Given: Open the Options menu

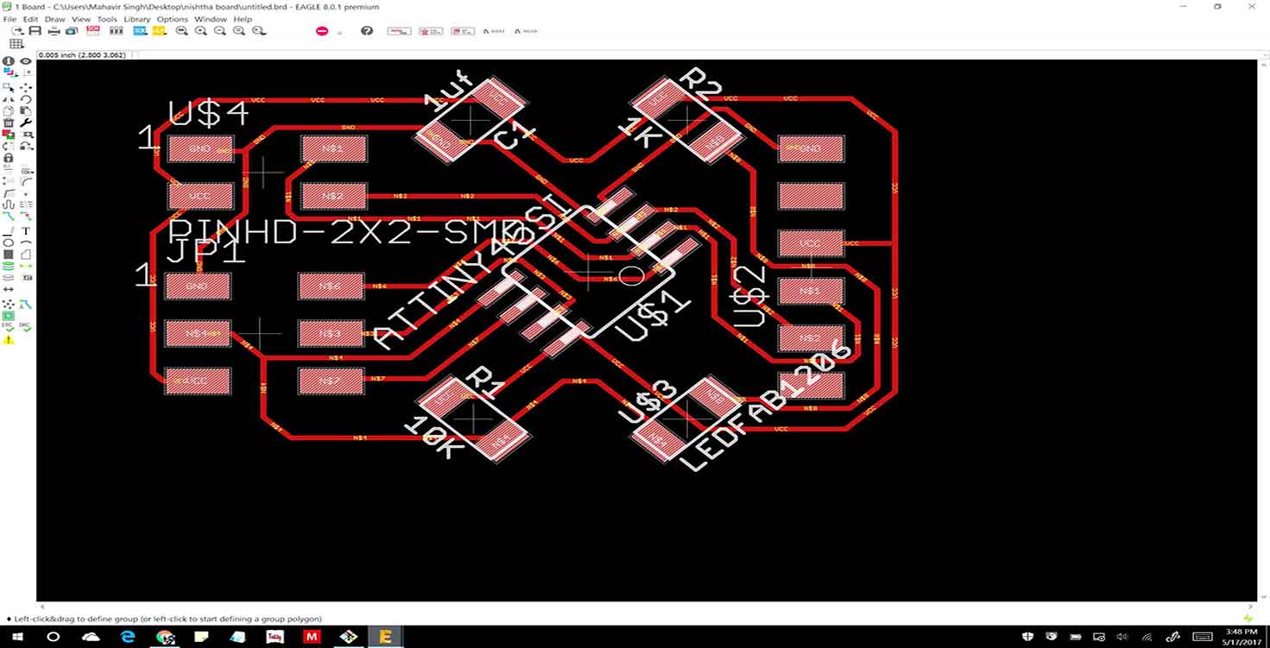Looking at the screenshot, I should click(172, 19).
